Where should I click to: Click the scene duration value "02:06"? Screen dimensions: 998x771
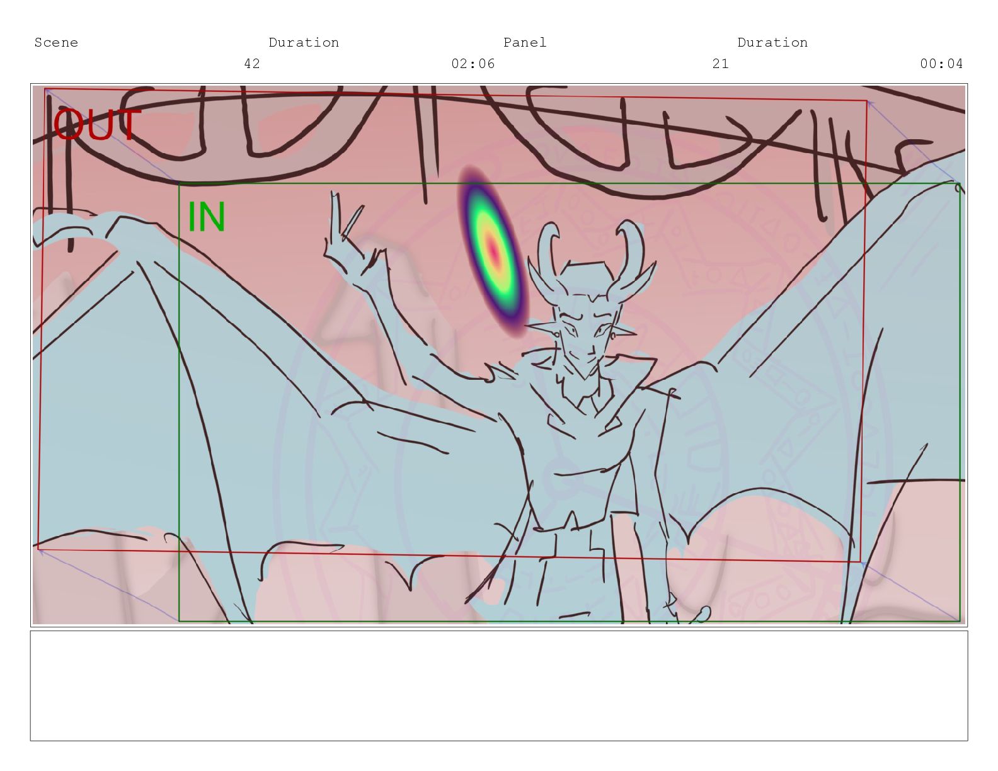(473, 64)
